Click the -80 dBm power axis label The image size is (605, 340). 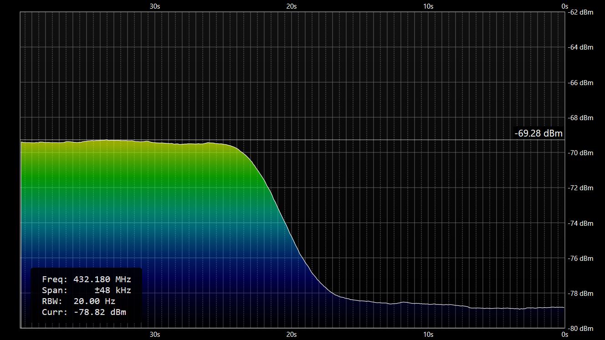coord(581,329)
